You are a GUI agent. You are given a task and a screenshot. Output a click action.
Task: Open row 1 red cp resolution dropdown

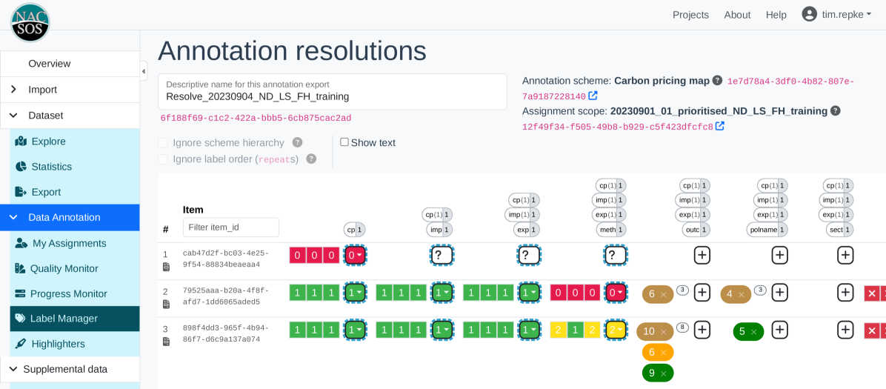click(355, 256)
